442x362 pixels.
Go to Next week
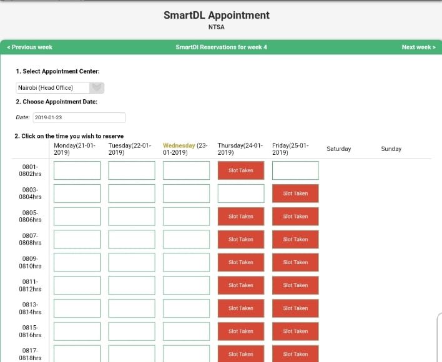pos(419,47)
